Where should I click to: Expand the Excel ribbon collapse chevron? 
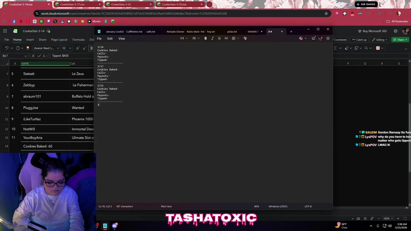406,49
